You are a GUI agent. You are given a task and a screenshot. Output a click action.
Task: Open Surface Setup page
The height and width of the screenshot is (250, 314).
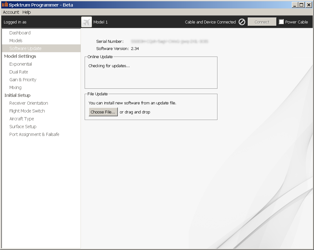click(x=23, y=127)
